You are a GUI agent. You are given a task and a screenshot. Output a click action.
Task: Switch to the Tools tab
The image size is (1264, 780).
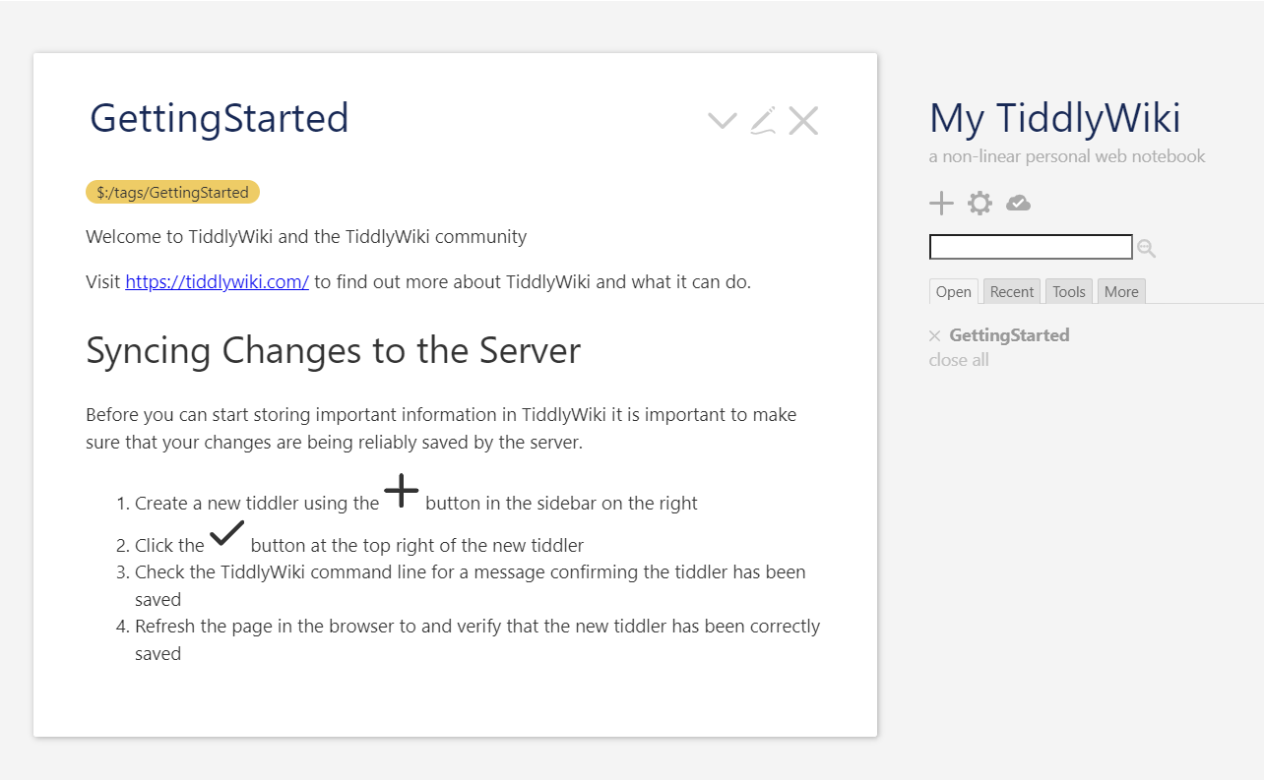coord(1068,291)
